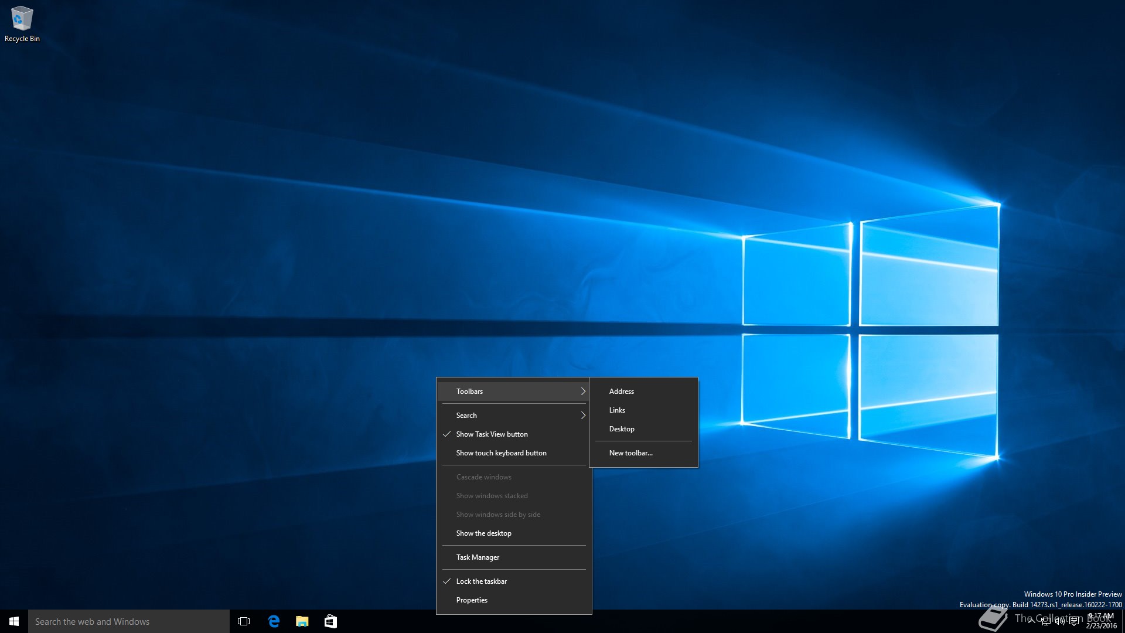Click the greyed Show windows stacked entry
This screenshot has height=633, width=1125.
[x=514, y=496]
